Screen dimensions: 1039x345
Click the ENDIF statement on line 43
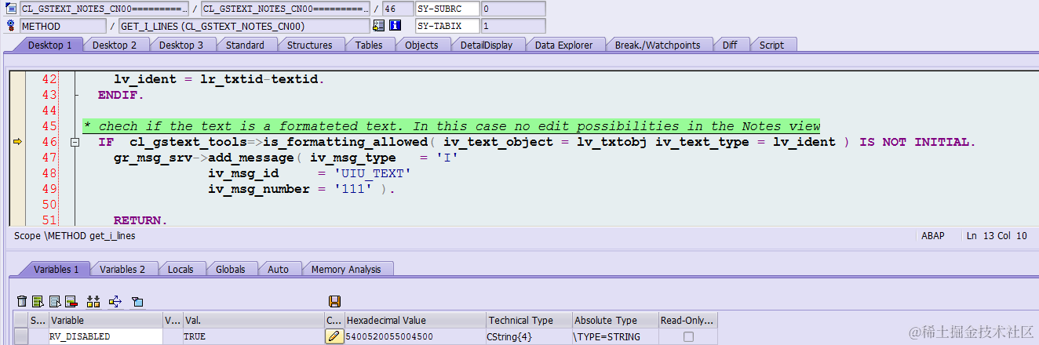click(121, 95)
